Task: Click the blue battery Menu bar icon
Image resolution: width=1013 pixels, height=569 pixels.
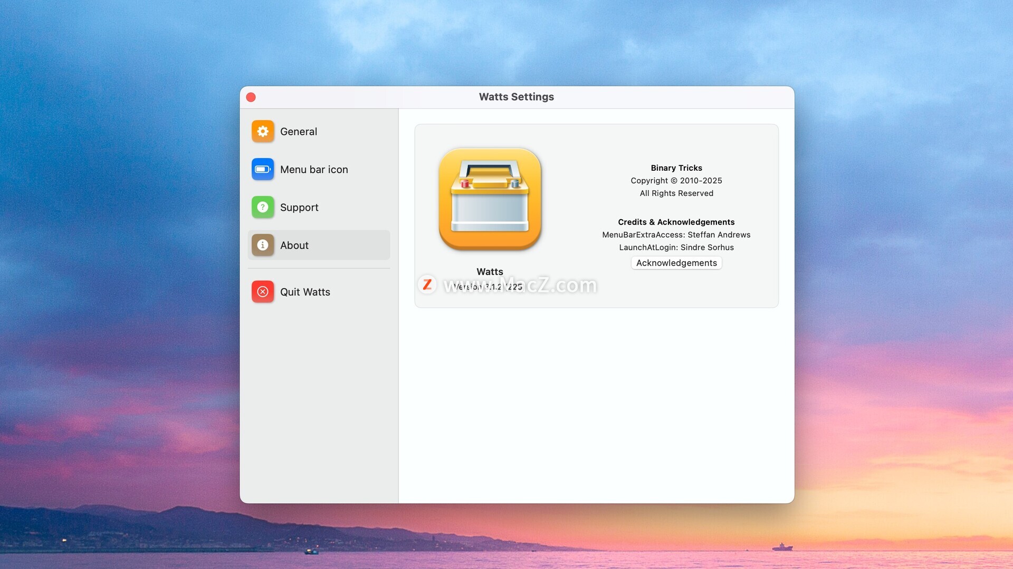Action: [263, 169]
